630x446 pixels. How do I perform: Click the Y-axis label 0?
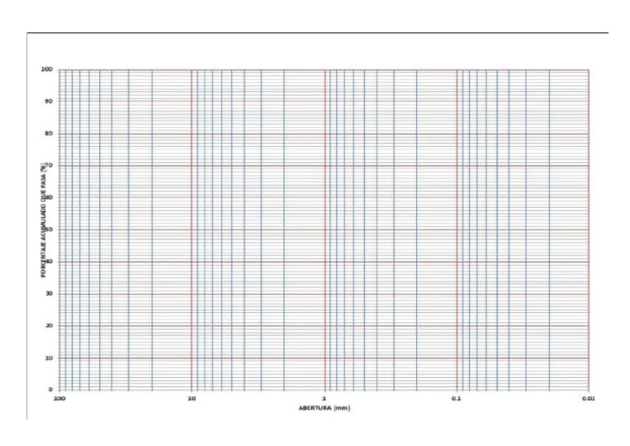(51, 389)
